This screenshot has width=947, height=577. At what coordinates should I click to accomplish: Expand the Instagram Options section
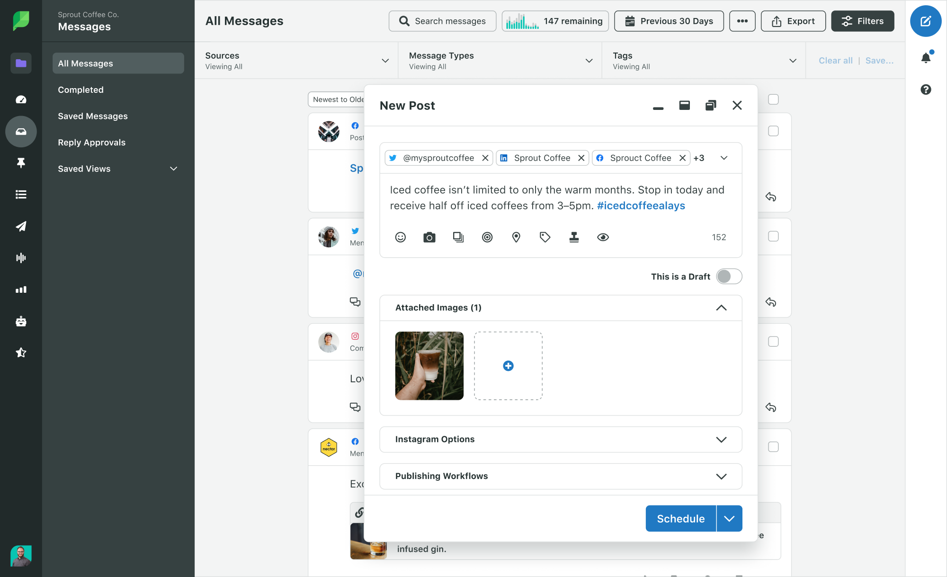coord(721,439)
